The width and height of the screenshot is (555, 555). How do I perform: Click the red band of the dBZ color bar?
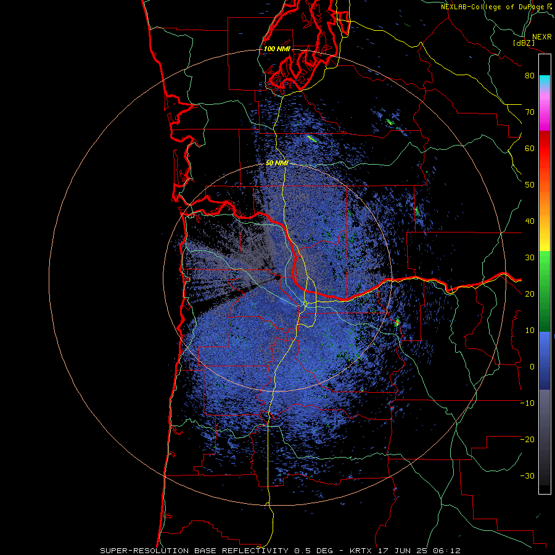[545, 149]
